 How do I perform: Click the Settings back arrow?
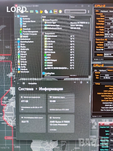click(x=18, y=83)
